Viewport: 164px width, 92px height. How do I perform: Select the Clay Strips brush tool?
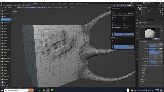tap(6, 20)
